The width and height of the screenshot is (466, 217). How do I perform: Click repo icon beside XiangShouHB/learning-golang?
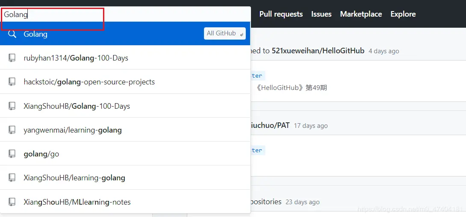click(12, 178)
